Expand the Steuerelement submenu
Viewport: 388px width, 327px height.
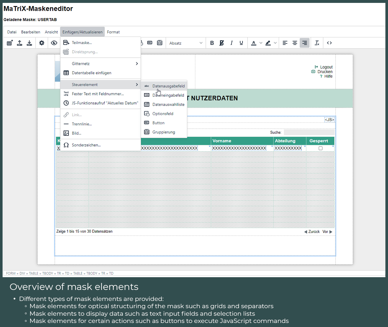[101, 85]
